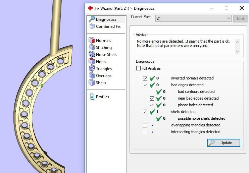Open the Normals fix icon
The height and width of the screenshot is (173, 249).
coord(92,40)
